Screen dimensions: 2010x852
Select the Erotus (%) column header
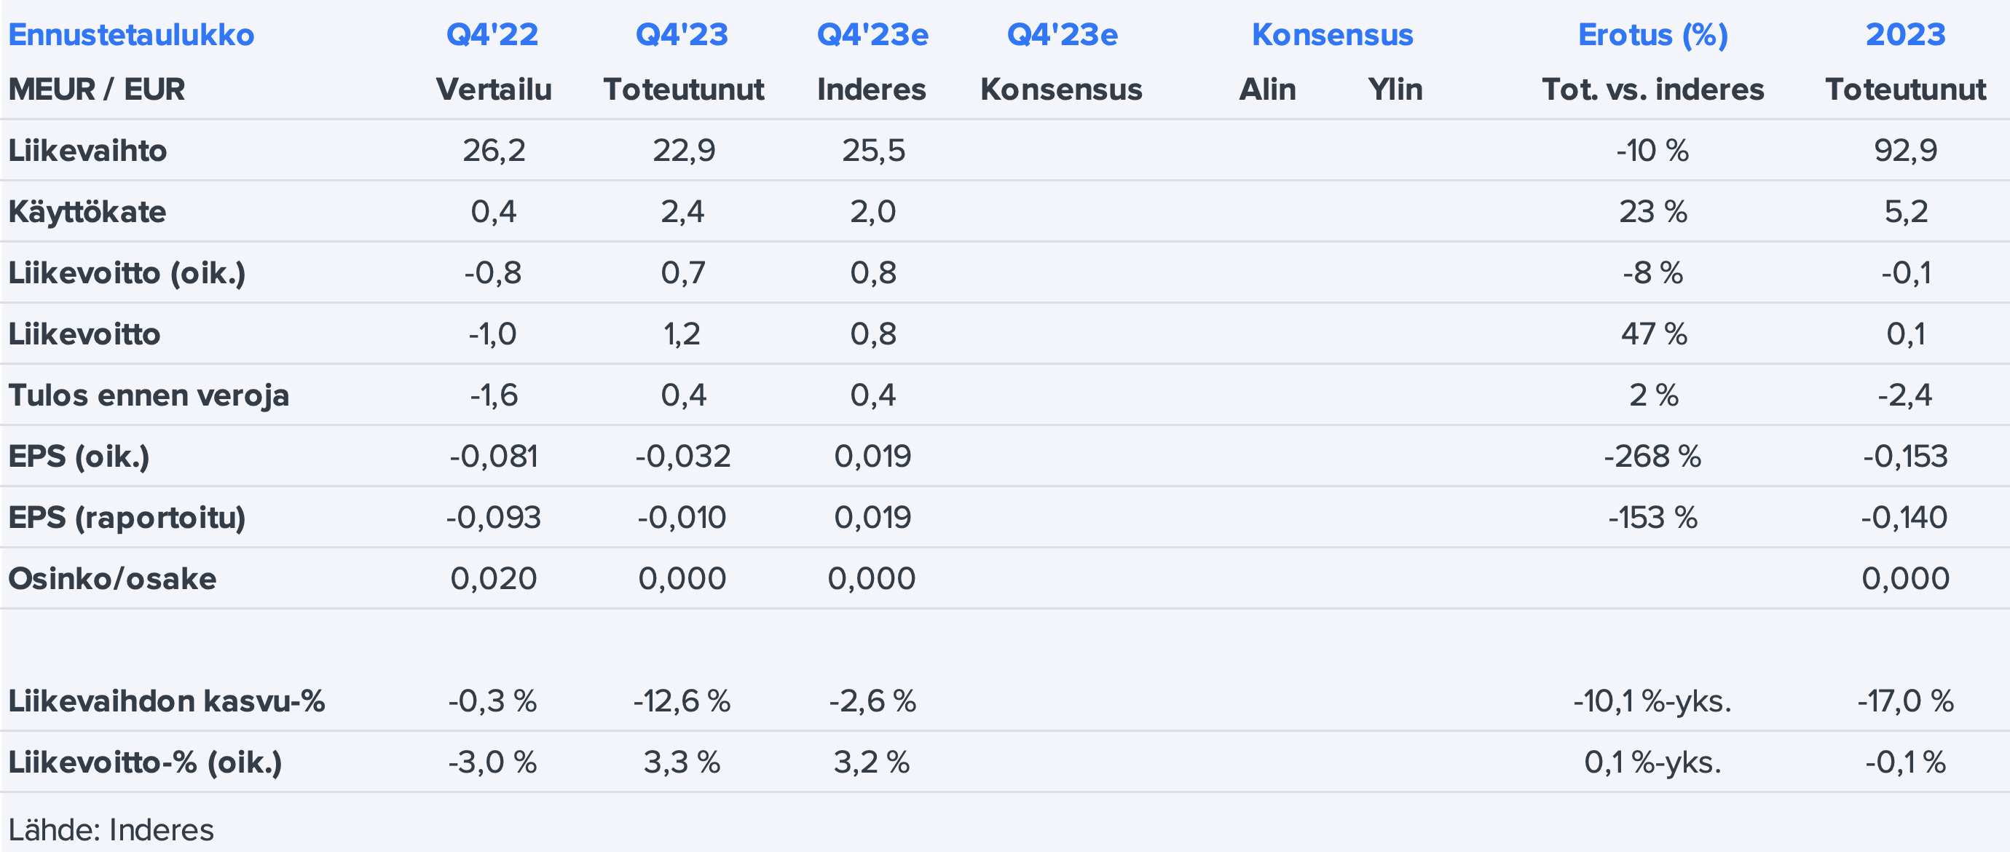(1652, 35)
